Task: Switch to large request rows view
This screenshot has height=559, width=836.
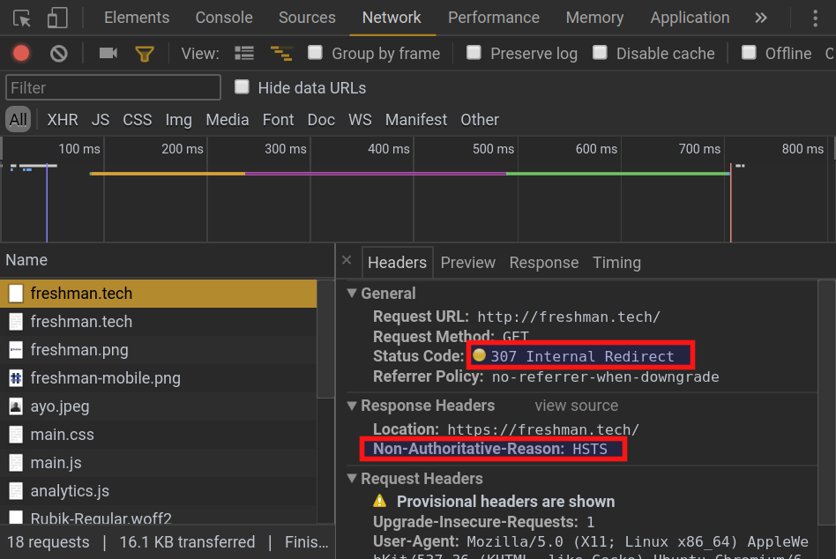Action: [244, 54]
